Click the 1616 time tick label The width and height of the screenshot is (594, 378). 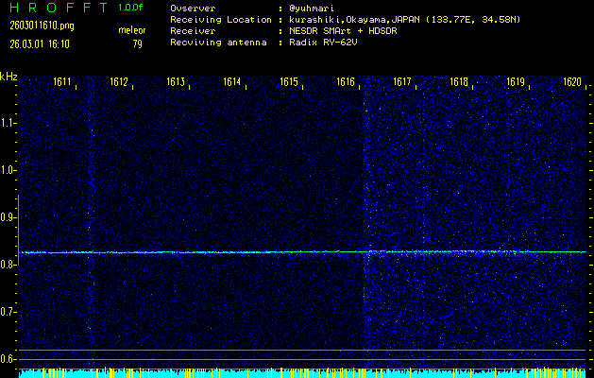coord(347,83)
